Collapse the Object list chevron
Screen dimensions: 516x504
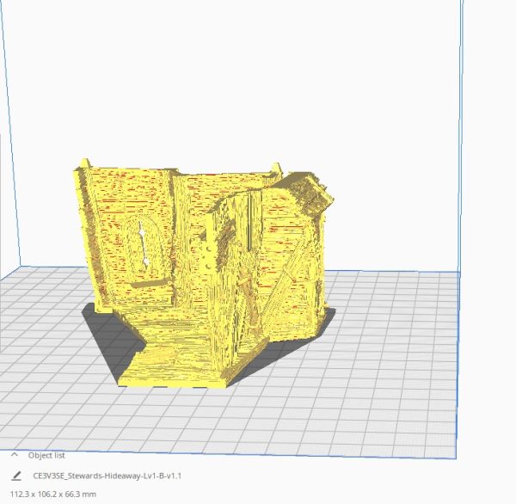[x=15, y=455]
